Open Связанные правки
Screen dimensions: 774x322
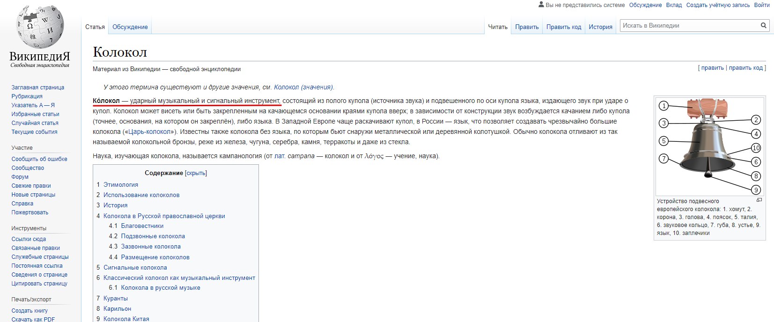click(x=36, y=248)
